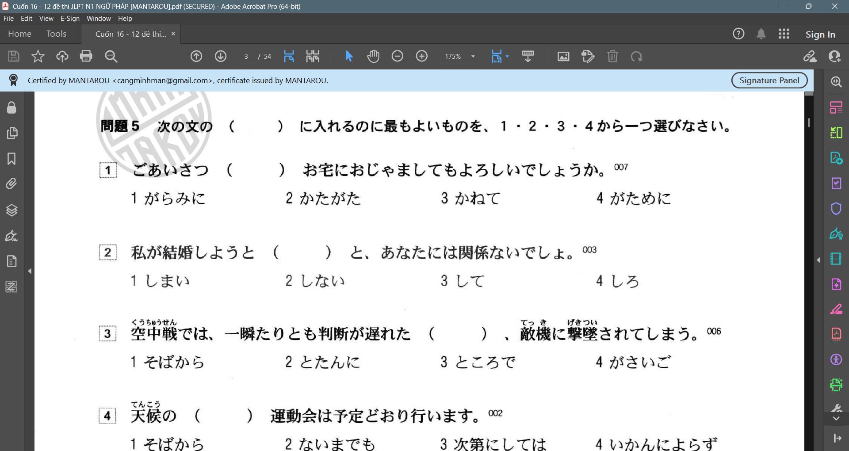The image size is (849, 451).
Task: Open notifications bell icon
Action: click(x=761, y=34)
